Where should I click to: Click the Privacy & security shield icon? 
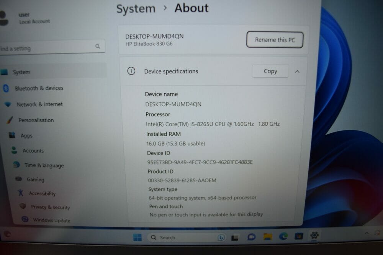[23, 206]
